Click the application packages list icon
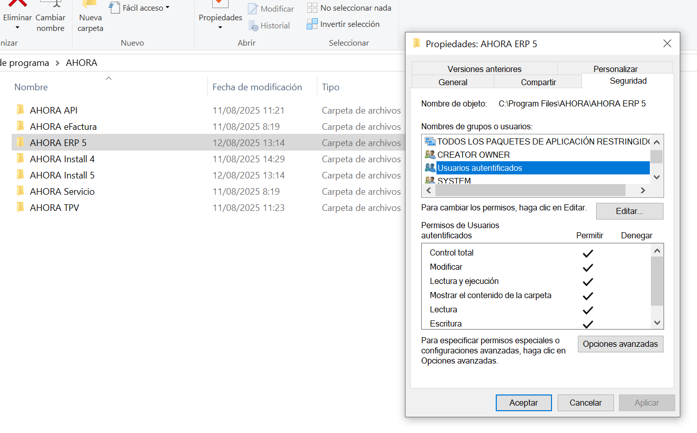 430,141
